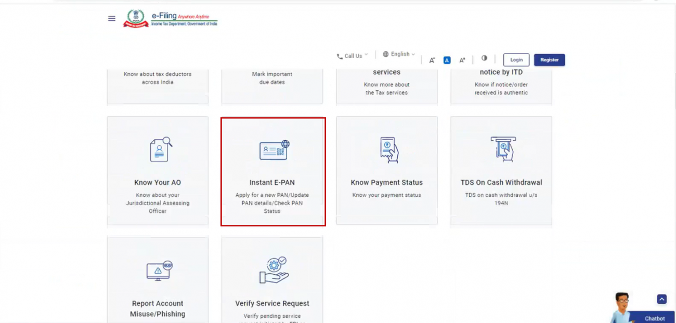This screenshot has height=323, width=676.
Task: Toggle the chatbot panel open
Action: pyautogui.click(x=654, y=318)
